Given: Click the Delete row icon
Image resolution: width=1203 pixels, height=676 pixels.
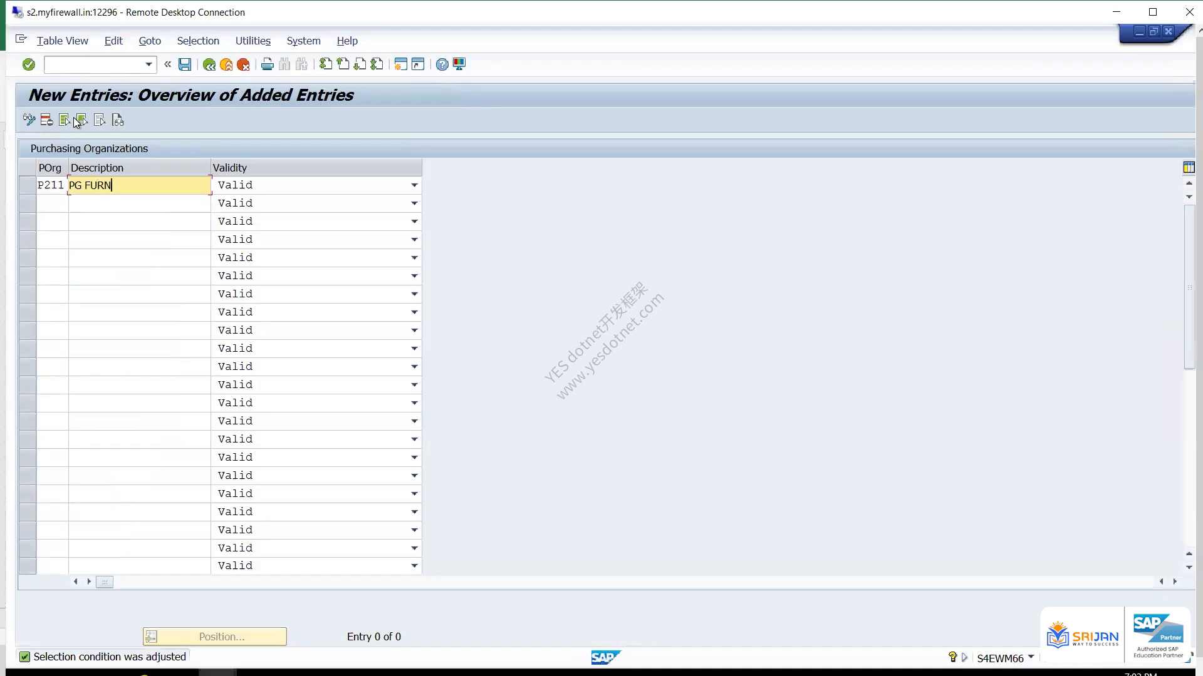Looking at the screenshot, I should coord(46,120).
